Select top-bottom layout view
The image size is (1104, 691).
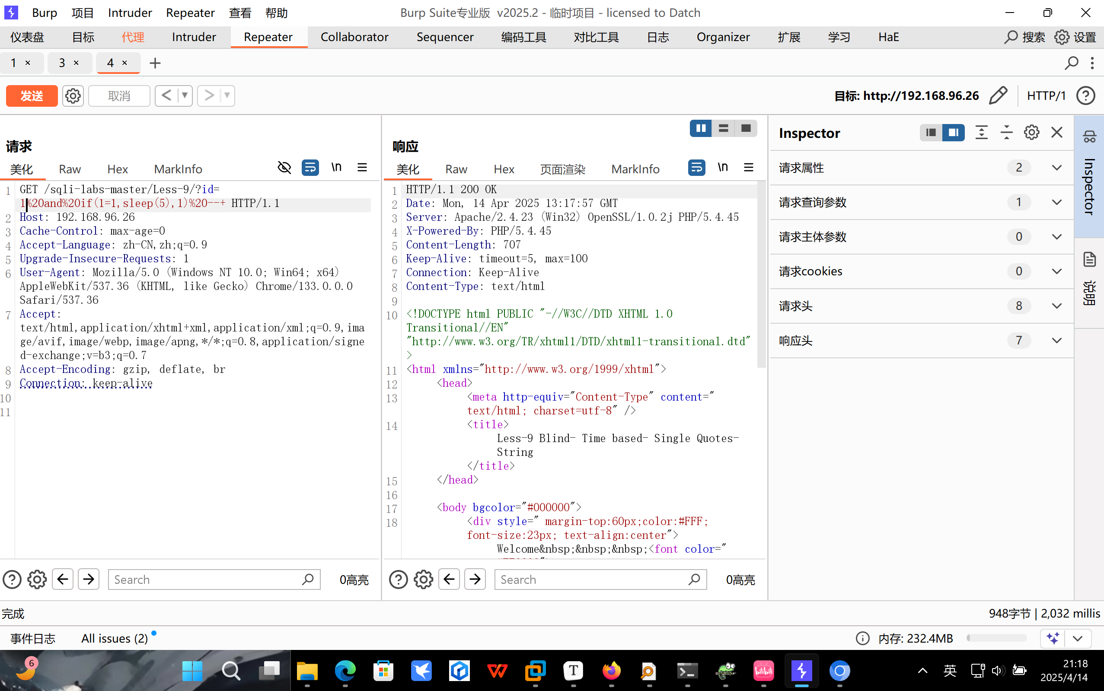723,128
